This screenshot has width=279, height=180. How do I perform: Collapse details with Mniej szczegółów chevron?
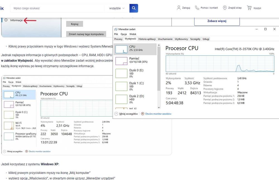point(116,114)
